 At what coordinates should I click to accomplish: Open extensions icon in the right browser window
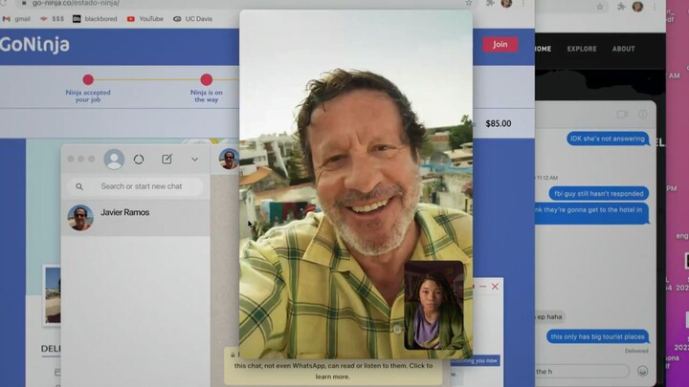click(x=621, y=7)
